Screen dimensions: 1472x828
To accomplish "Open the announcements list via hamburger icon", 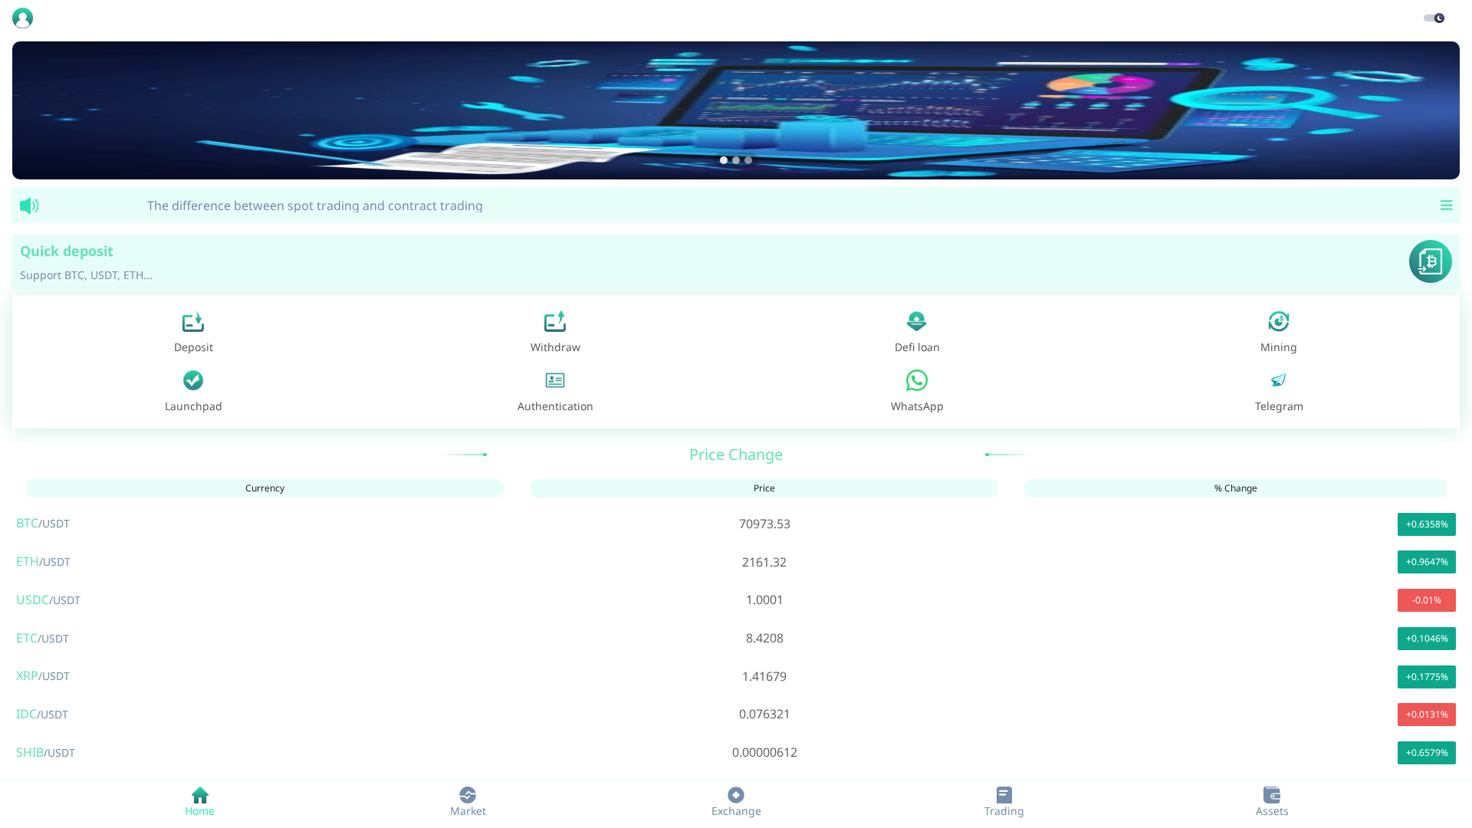I will click(1447, 205).
